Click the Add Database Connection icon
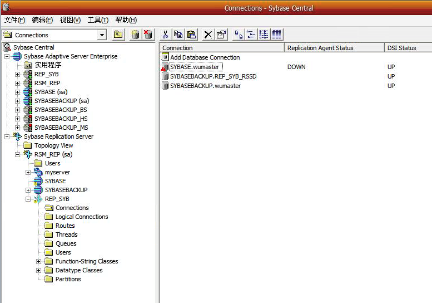This screenshot has height=303, width=432. (x=165, y=57)
